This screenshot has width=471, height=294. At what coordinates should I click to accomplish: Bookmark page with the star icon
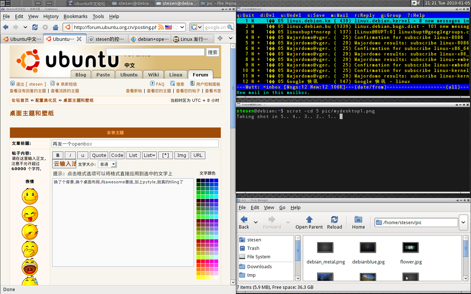(x=176, y=27)
